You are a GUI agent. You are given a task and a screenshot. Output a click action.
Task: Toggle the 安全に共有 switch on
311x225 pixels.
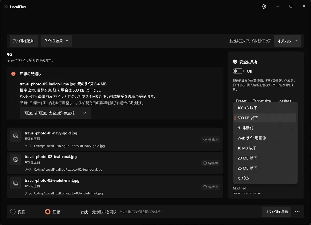(238, 71)
